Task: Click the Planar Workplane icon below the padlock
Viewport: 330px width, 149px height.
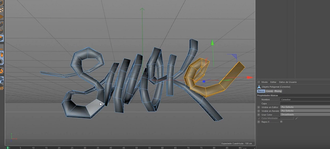Action: (x=2, y=87)
